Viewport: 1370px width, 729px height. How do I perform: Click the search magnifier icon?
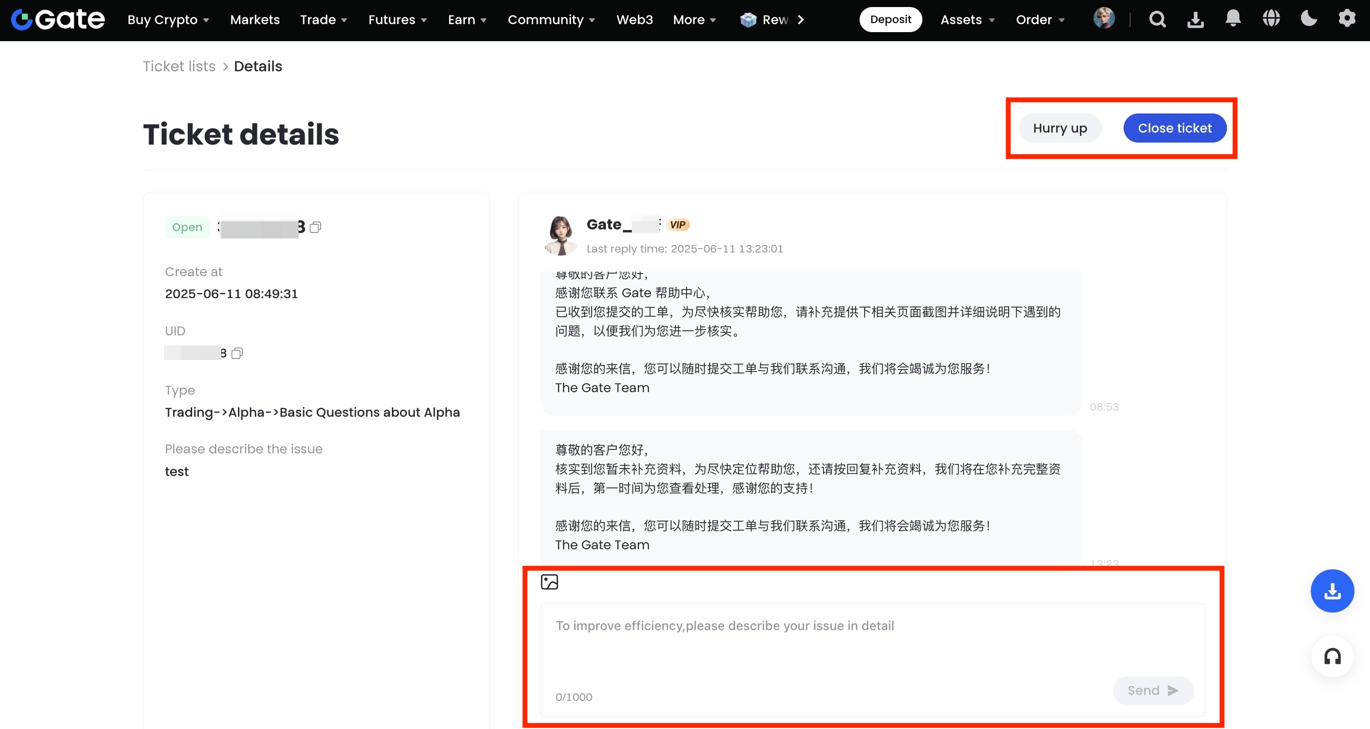(x=1157, y=20)
